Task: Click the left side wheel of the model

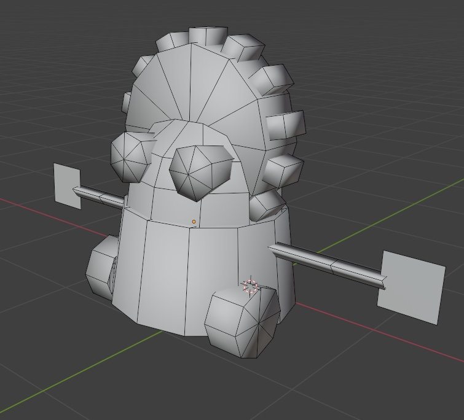Action: coord(101,268)
